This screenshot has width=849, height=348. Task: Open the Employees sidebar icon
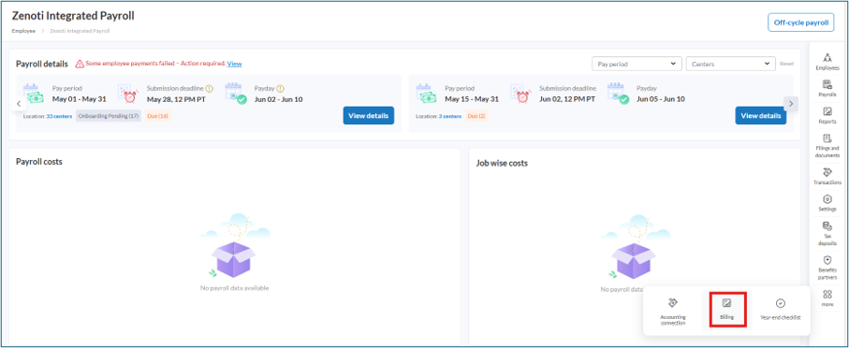pos(827,61)
